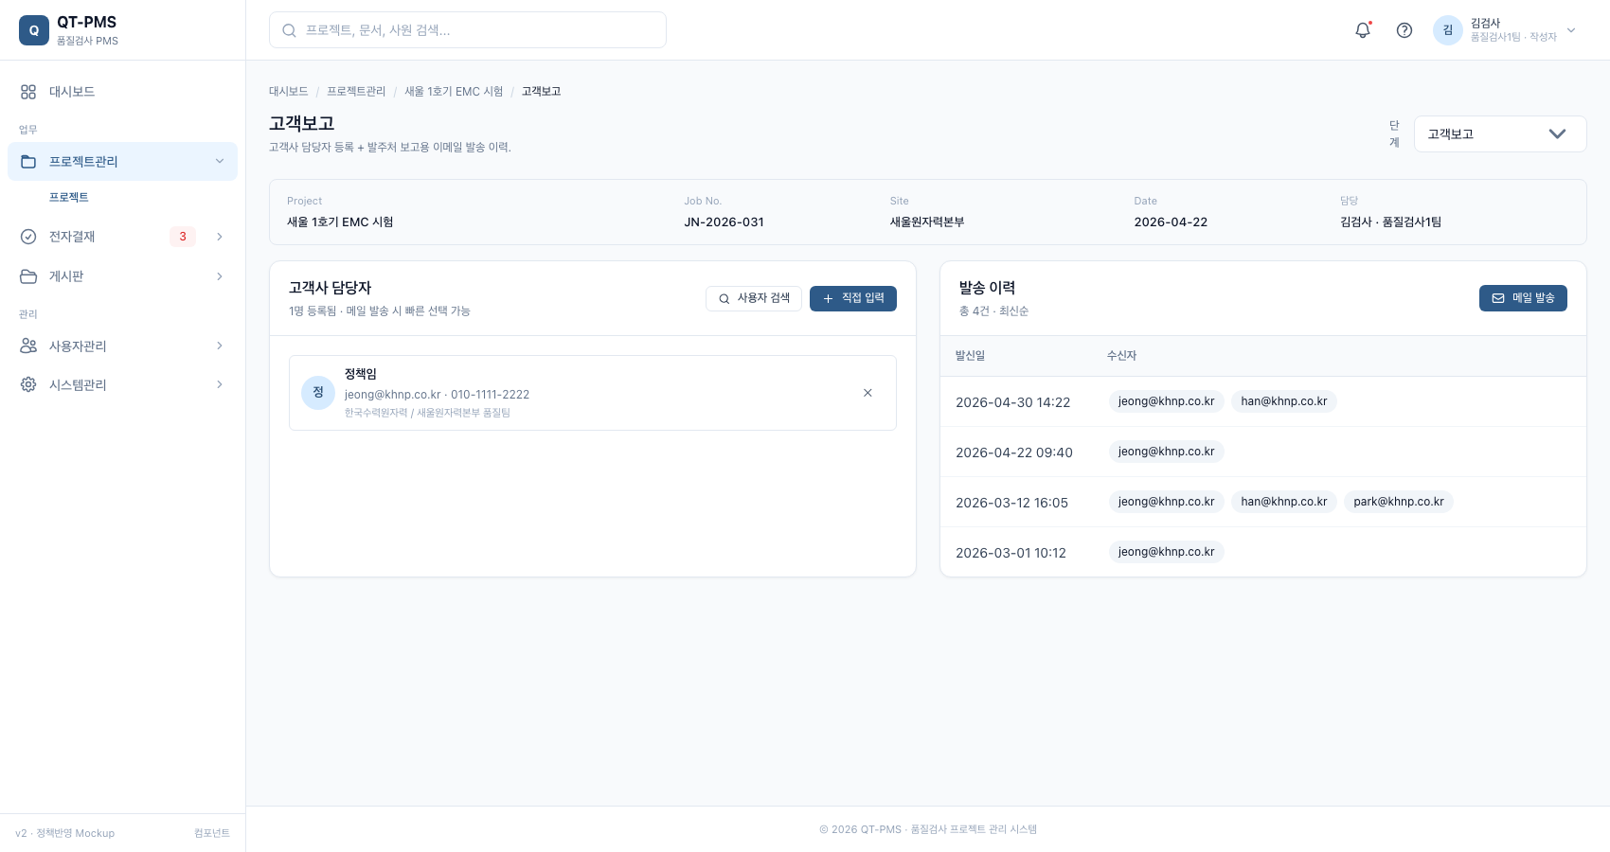This screenshot has height=852, width=1610.
Task: Click the 메일 발송 button
Action: 1523,298
